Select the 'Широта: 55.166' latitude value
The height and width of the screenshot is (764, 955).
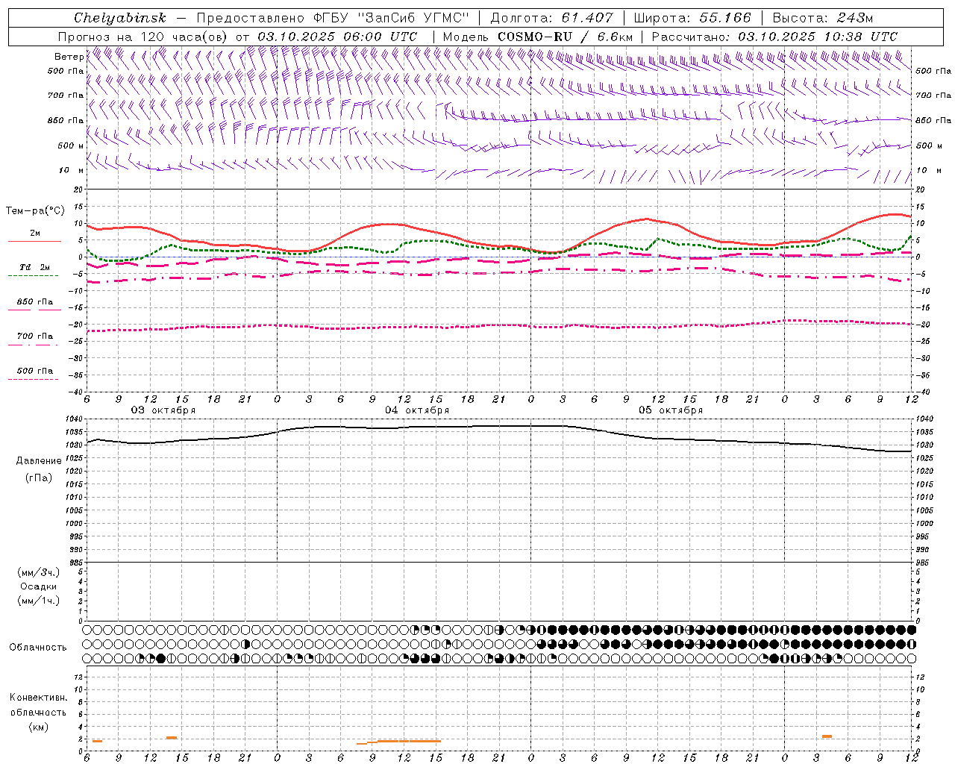point(692,18)
